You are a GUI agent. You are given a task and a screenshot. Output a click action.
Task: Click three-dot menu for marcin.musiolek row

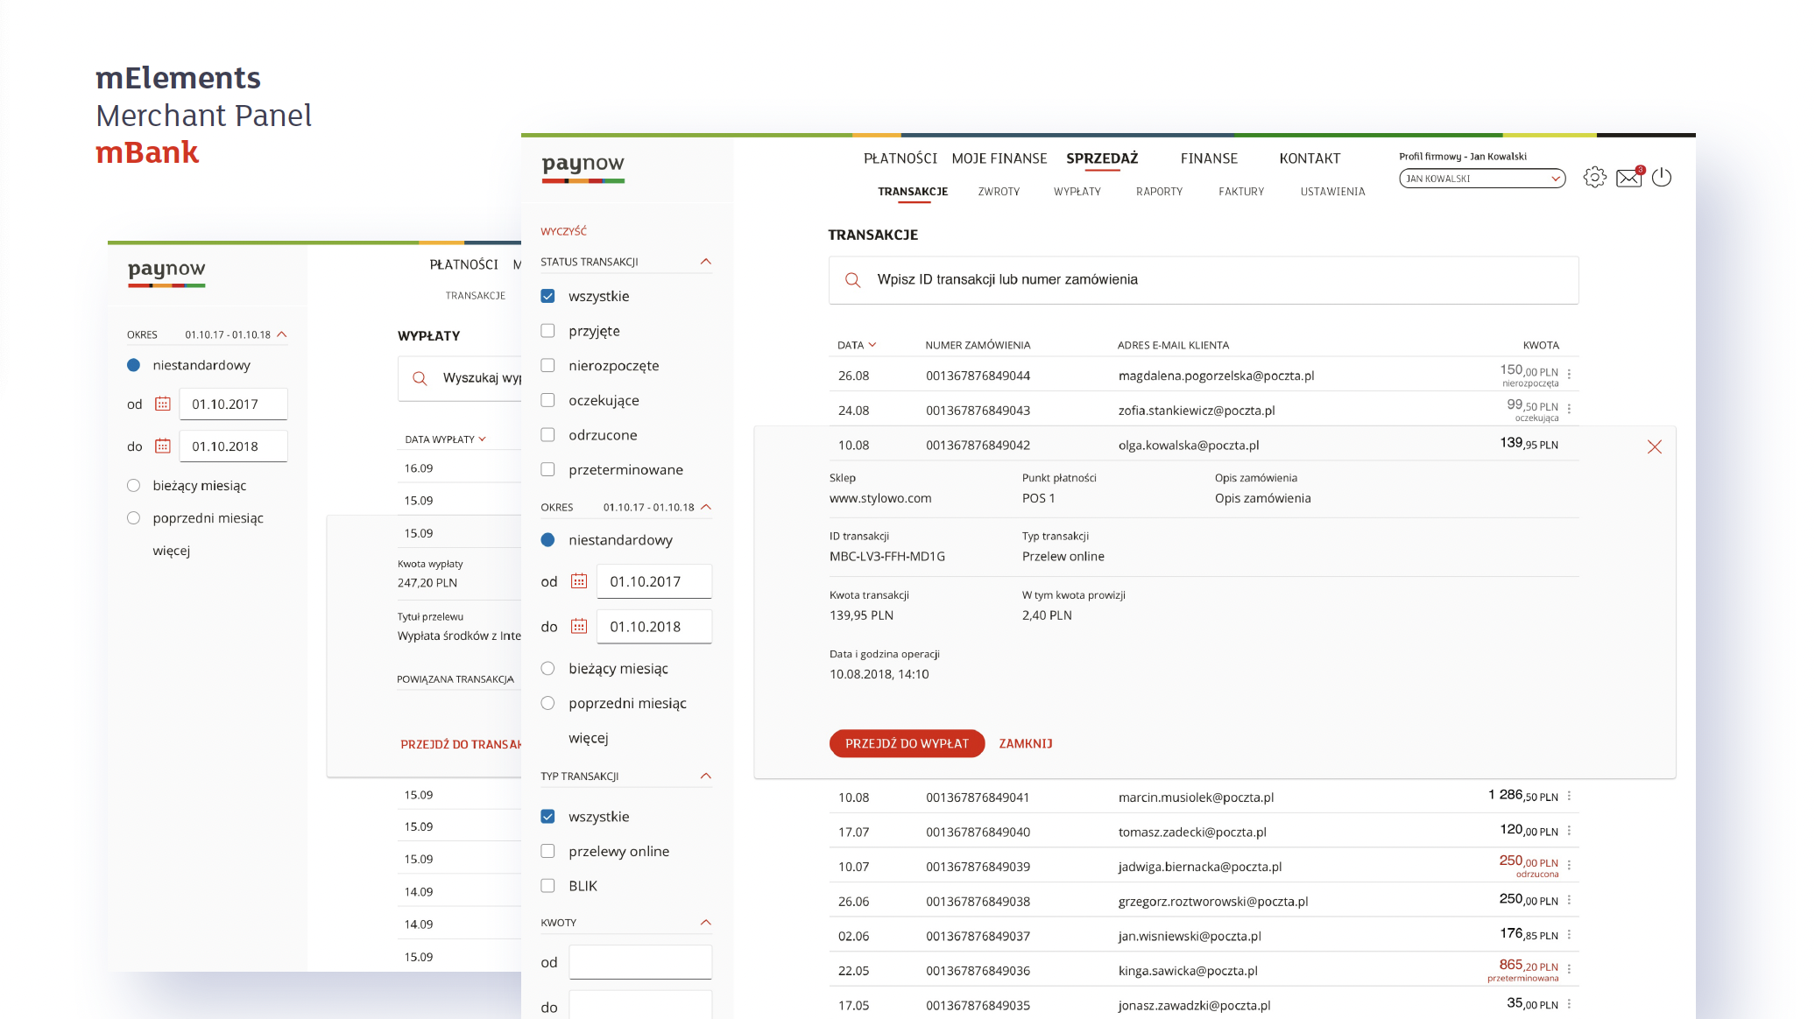(1569, 796)
